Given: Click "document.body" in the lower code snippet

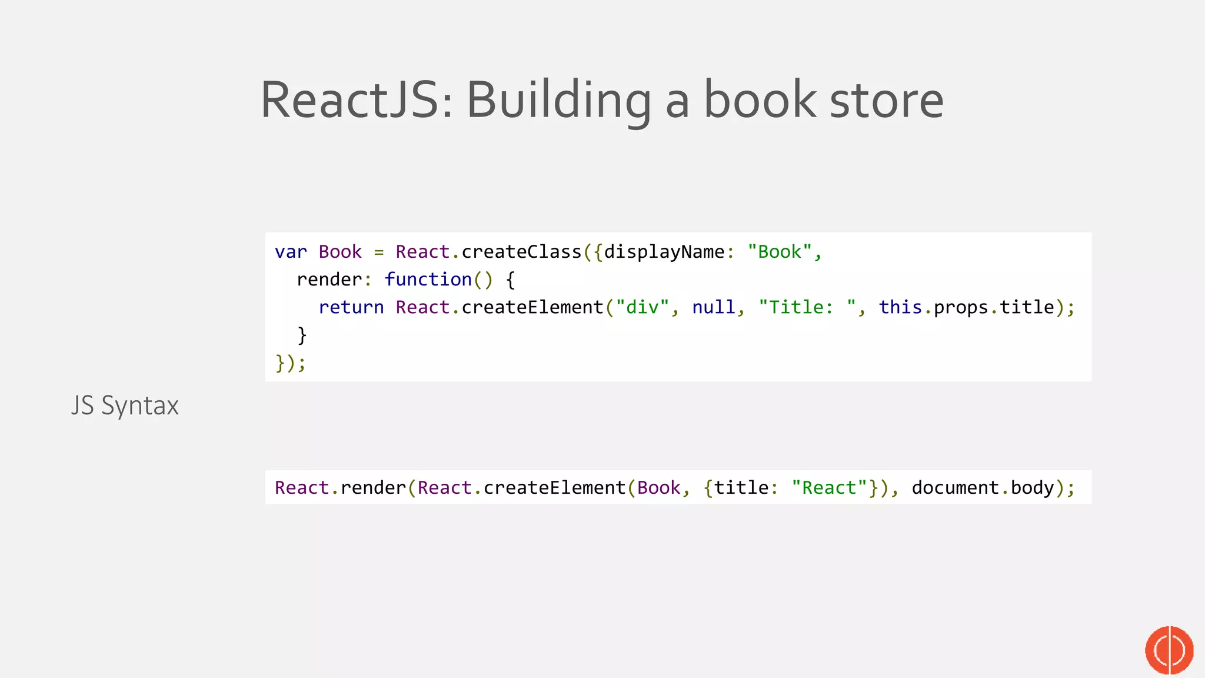Looking at the screenshot, I should pos(983,488).
